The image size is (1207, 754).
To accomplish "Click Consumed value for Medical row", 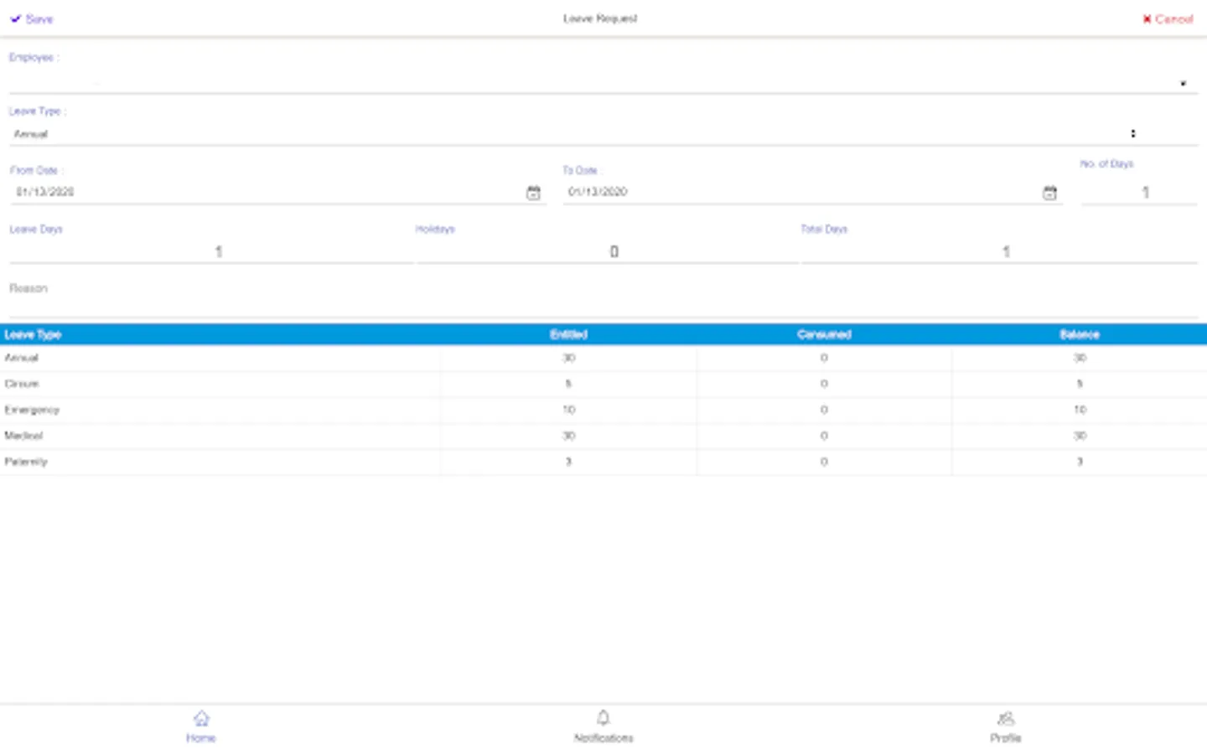I will [x=824, y=436].
